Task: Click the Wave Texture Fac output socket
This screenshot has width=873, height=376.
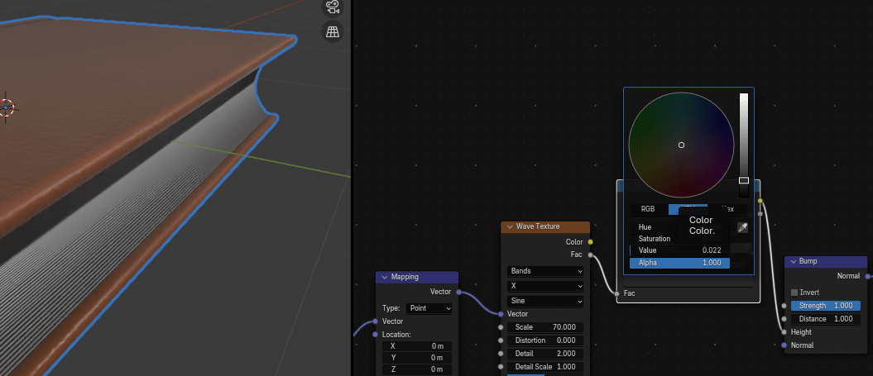Action: [x=590, y=255]
